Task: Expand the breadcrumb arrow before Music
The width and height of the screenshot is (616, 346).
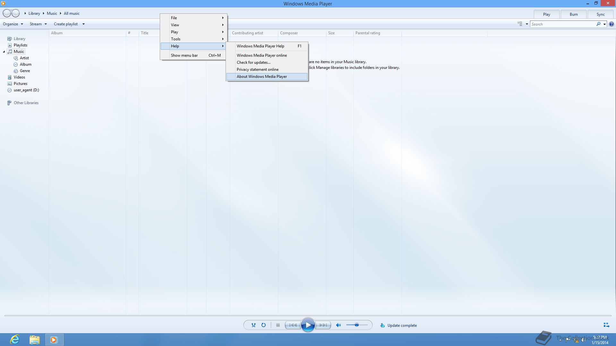Action: [x=43, y=13]
